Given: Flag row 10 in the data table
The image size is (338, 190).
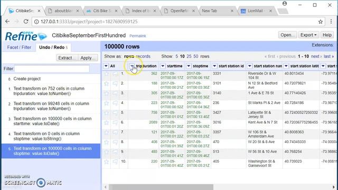Looking at the screenshot, I should tap(115, 161).
